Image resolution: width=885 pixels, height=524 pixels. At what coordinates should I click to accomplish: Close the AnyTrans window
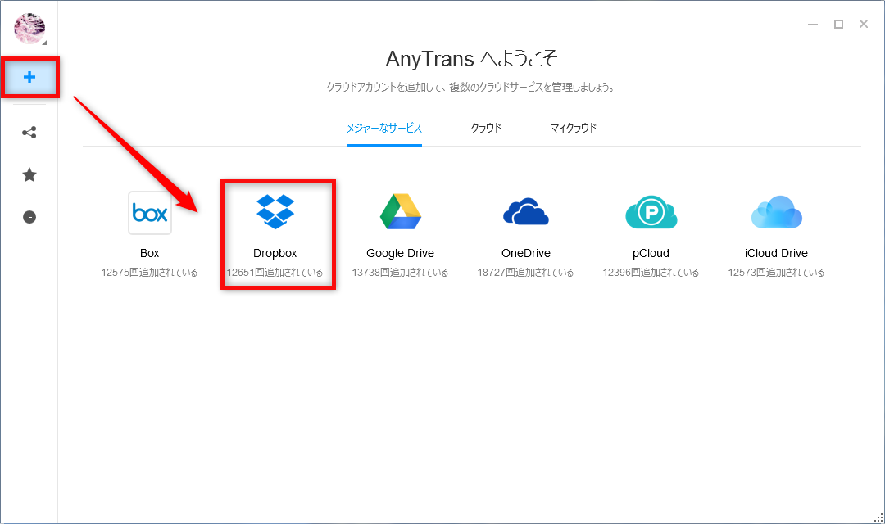[864, 24]
